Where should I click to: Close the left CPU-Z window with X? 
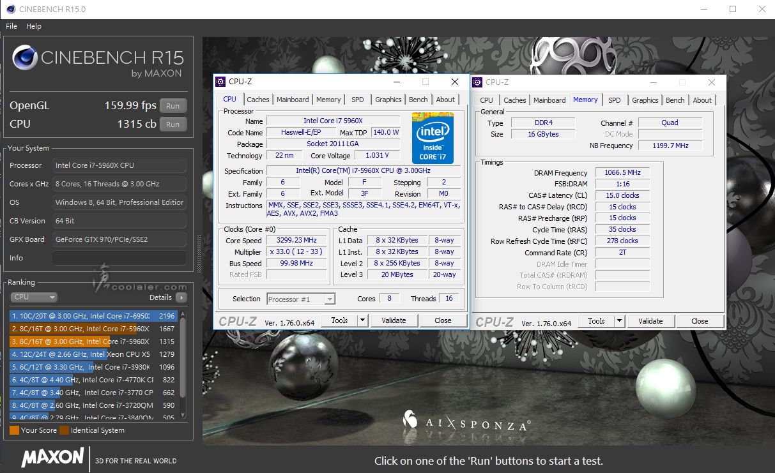[x=455, y=82]
